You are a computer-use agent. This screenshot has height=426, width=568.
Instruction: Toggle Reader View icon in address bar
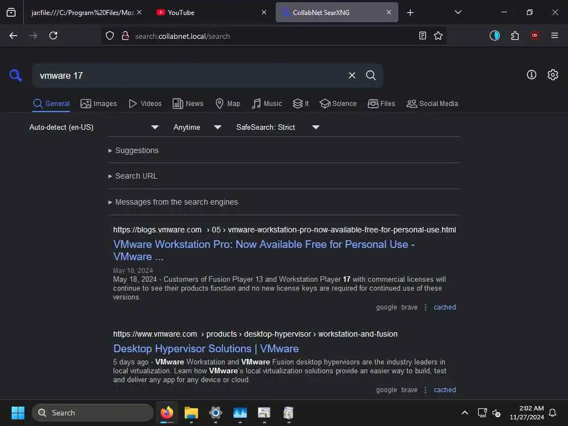pos(422,35)
